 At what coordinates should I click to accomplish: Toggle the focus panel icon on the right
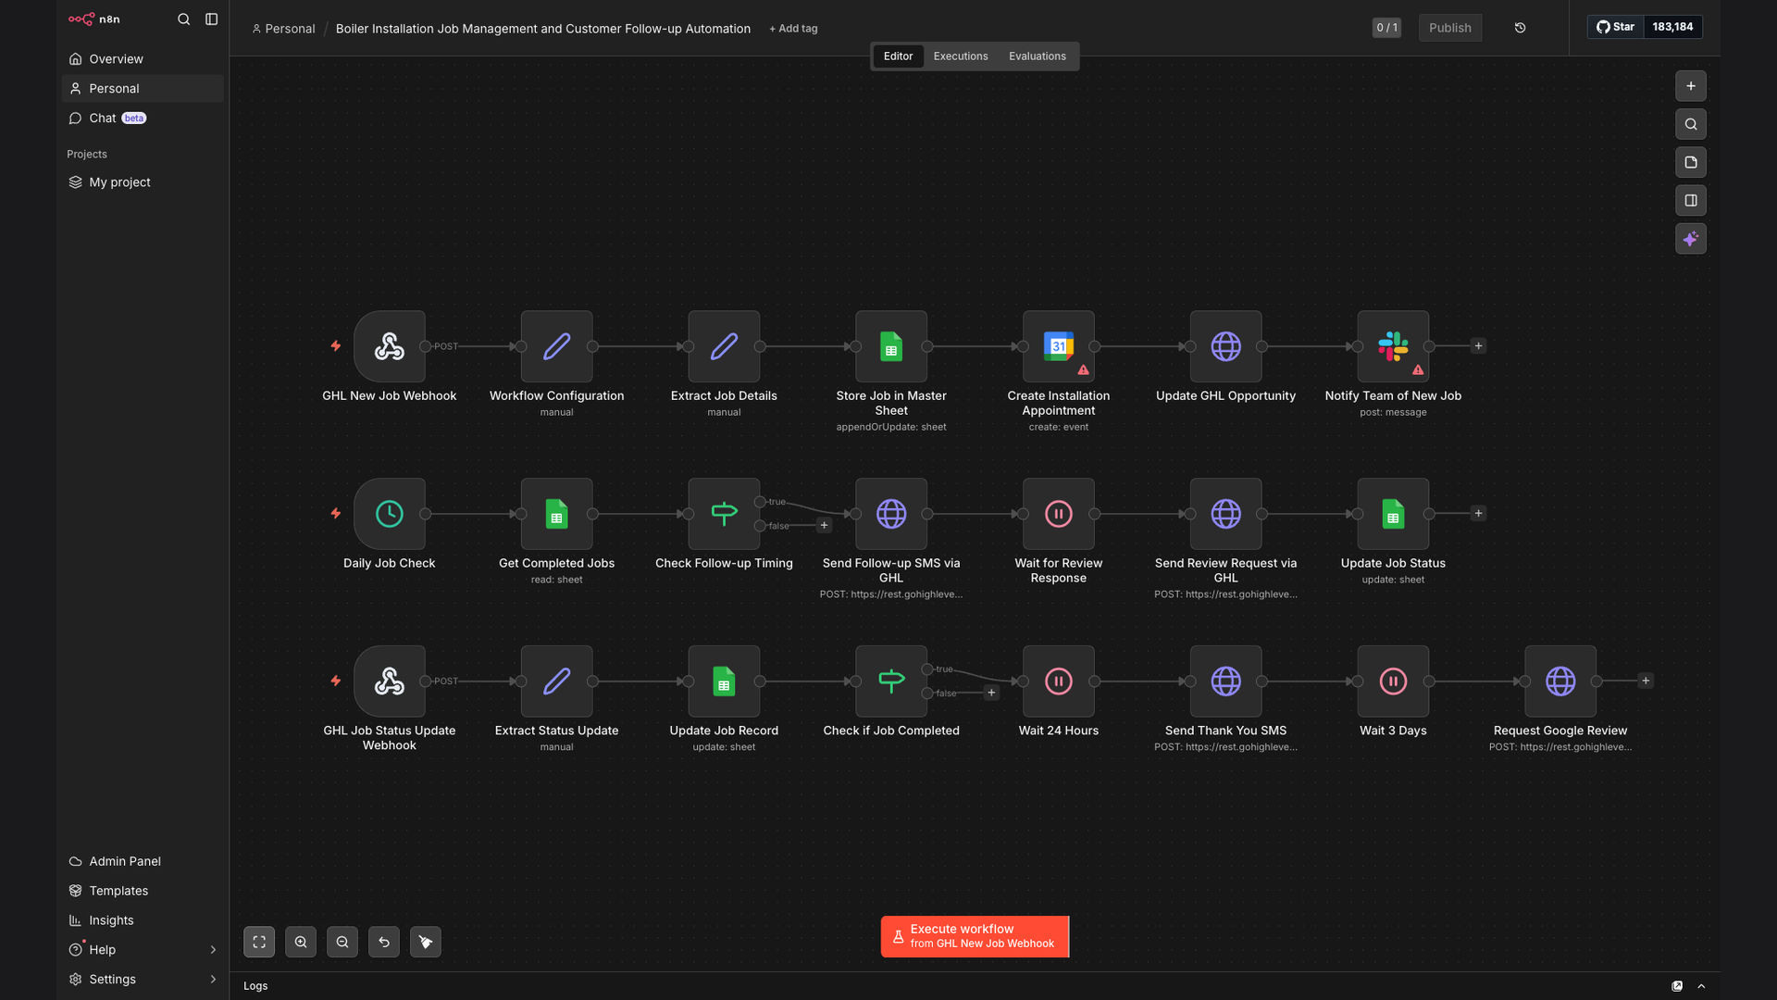pos(1690,200)
